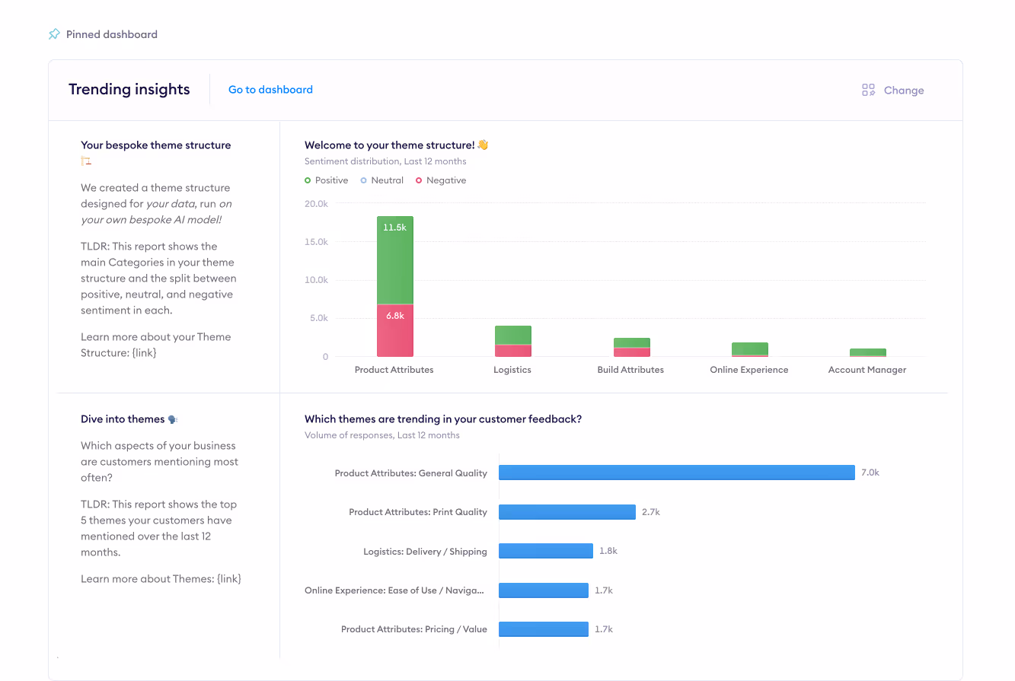
Task: Select the green 11.5k Product Attributes segment
Action: coord(395,260)
